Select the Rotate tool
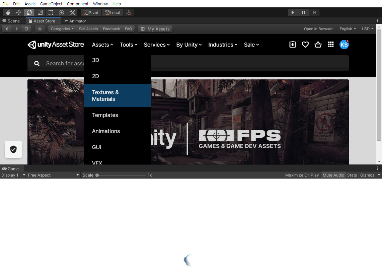 point(29,12)
